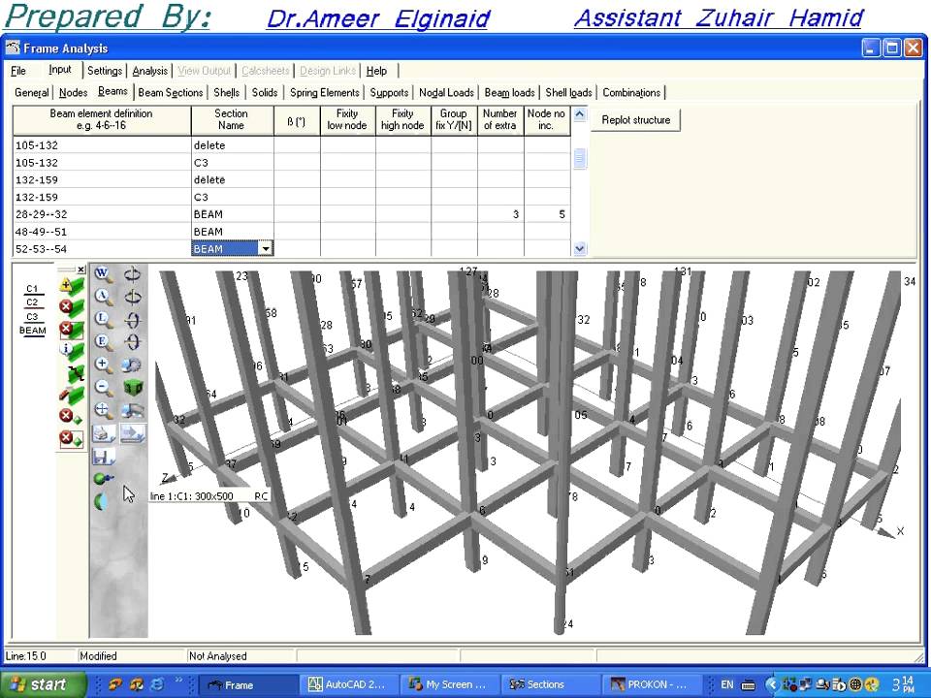Click the view settings gear icon
Viewport: 931px width, 698px height.
pyautogui.click(x=132, y=365)
